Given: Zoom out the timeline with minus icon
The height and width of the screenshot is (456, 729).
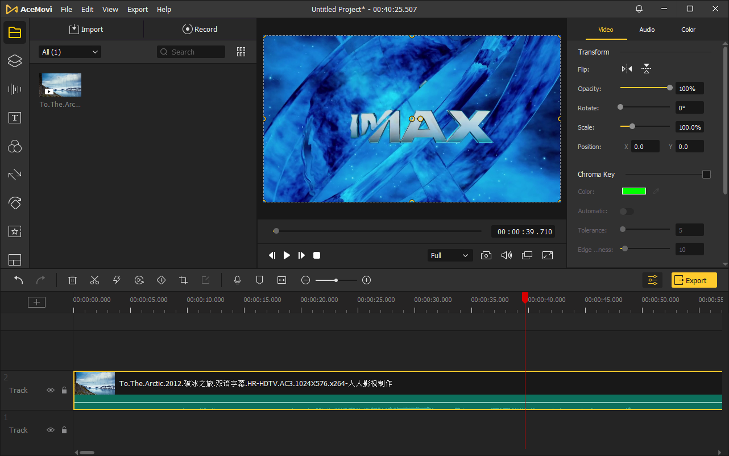Looking at the screenshot, I should pyautogui.click(x=306, y=280).
